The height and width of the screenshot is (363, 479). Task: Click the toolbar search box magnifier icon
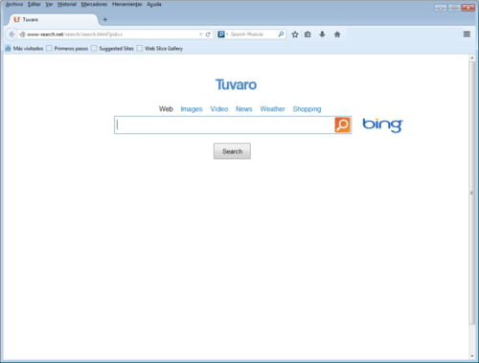pyautogui.click(x=281, y=34)
